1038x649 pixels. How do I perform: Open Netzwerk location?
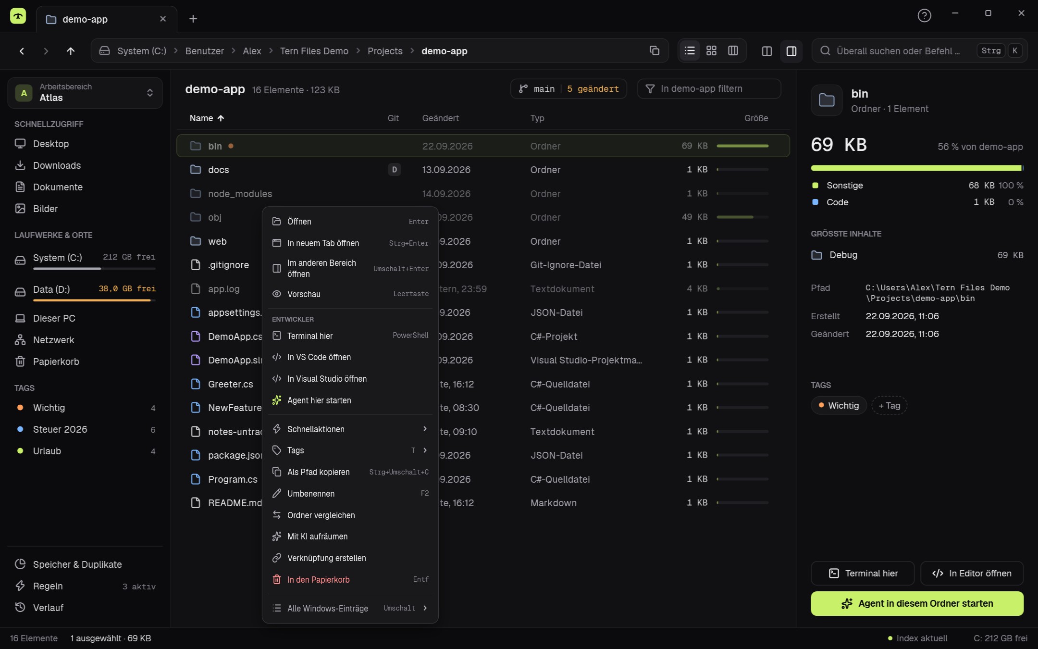pos(85,340)
